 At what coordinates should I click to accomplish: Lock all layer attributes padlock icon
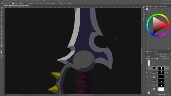(x=158, y=58)
